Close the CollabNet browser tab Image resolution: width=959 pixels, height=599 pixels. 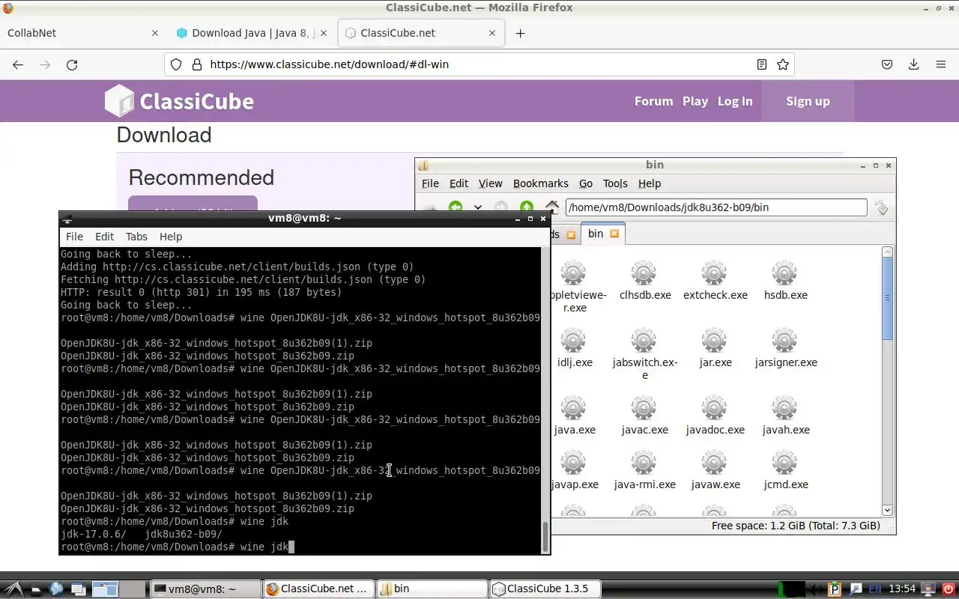coord(155,33)
